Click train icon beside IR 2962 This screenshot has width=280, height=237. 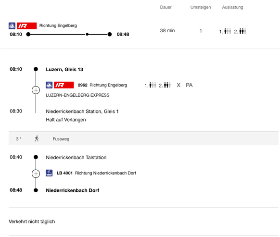tap(49, 85)
